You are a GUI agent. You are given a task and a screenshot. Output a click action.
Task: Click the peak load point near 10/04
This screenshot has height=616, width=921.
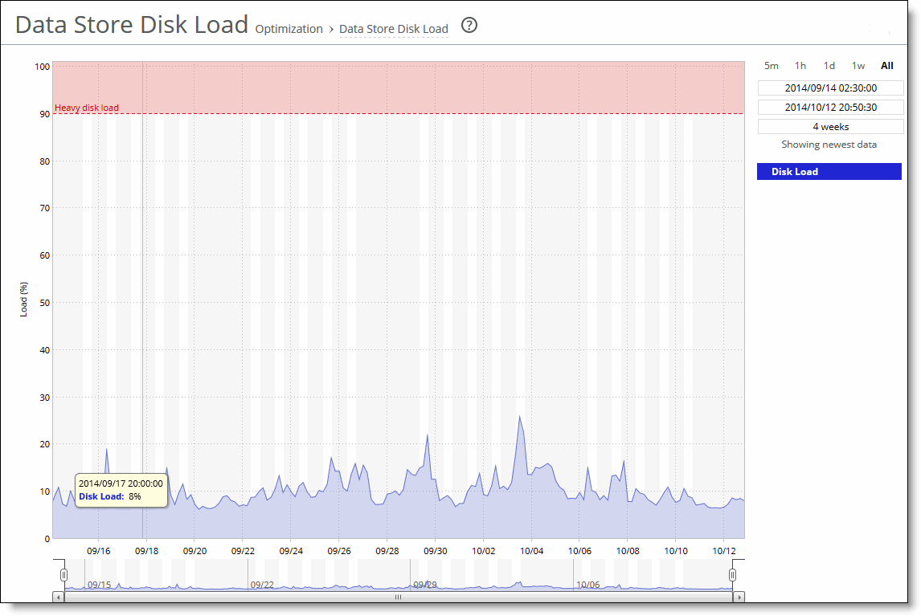point(520,416)
